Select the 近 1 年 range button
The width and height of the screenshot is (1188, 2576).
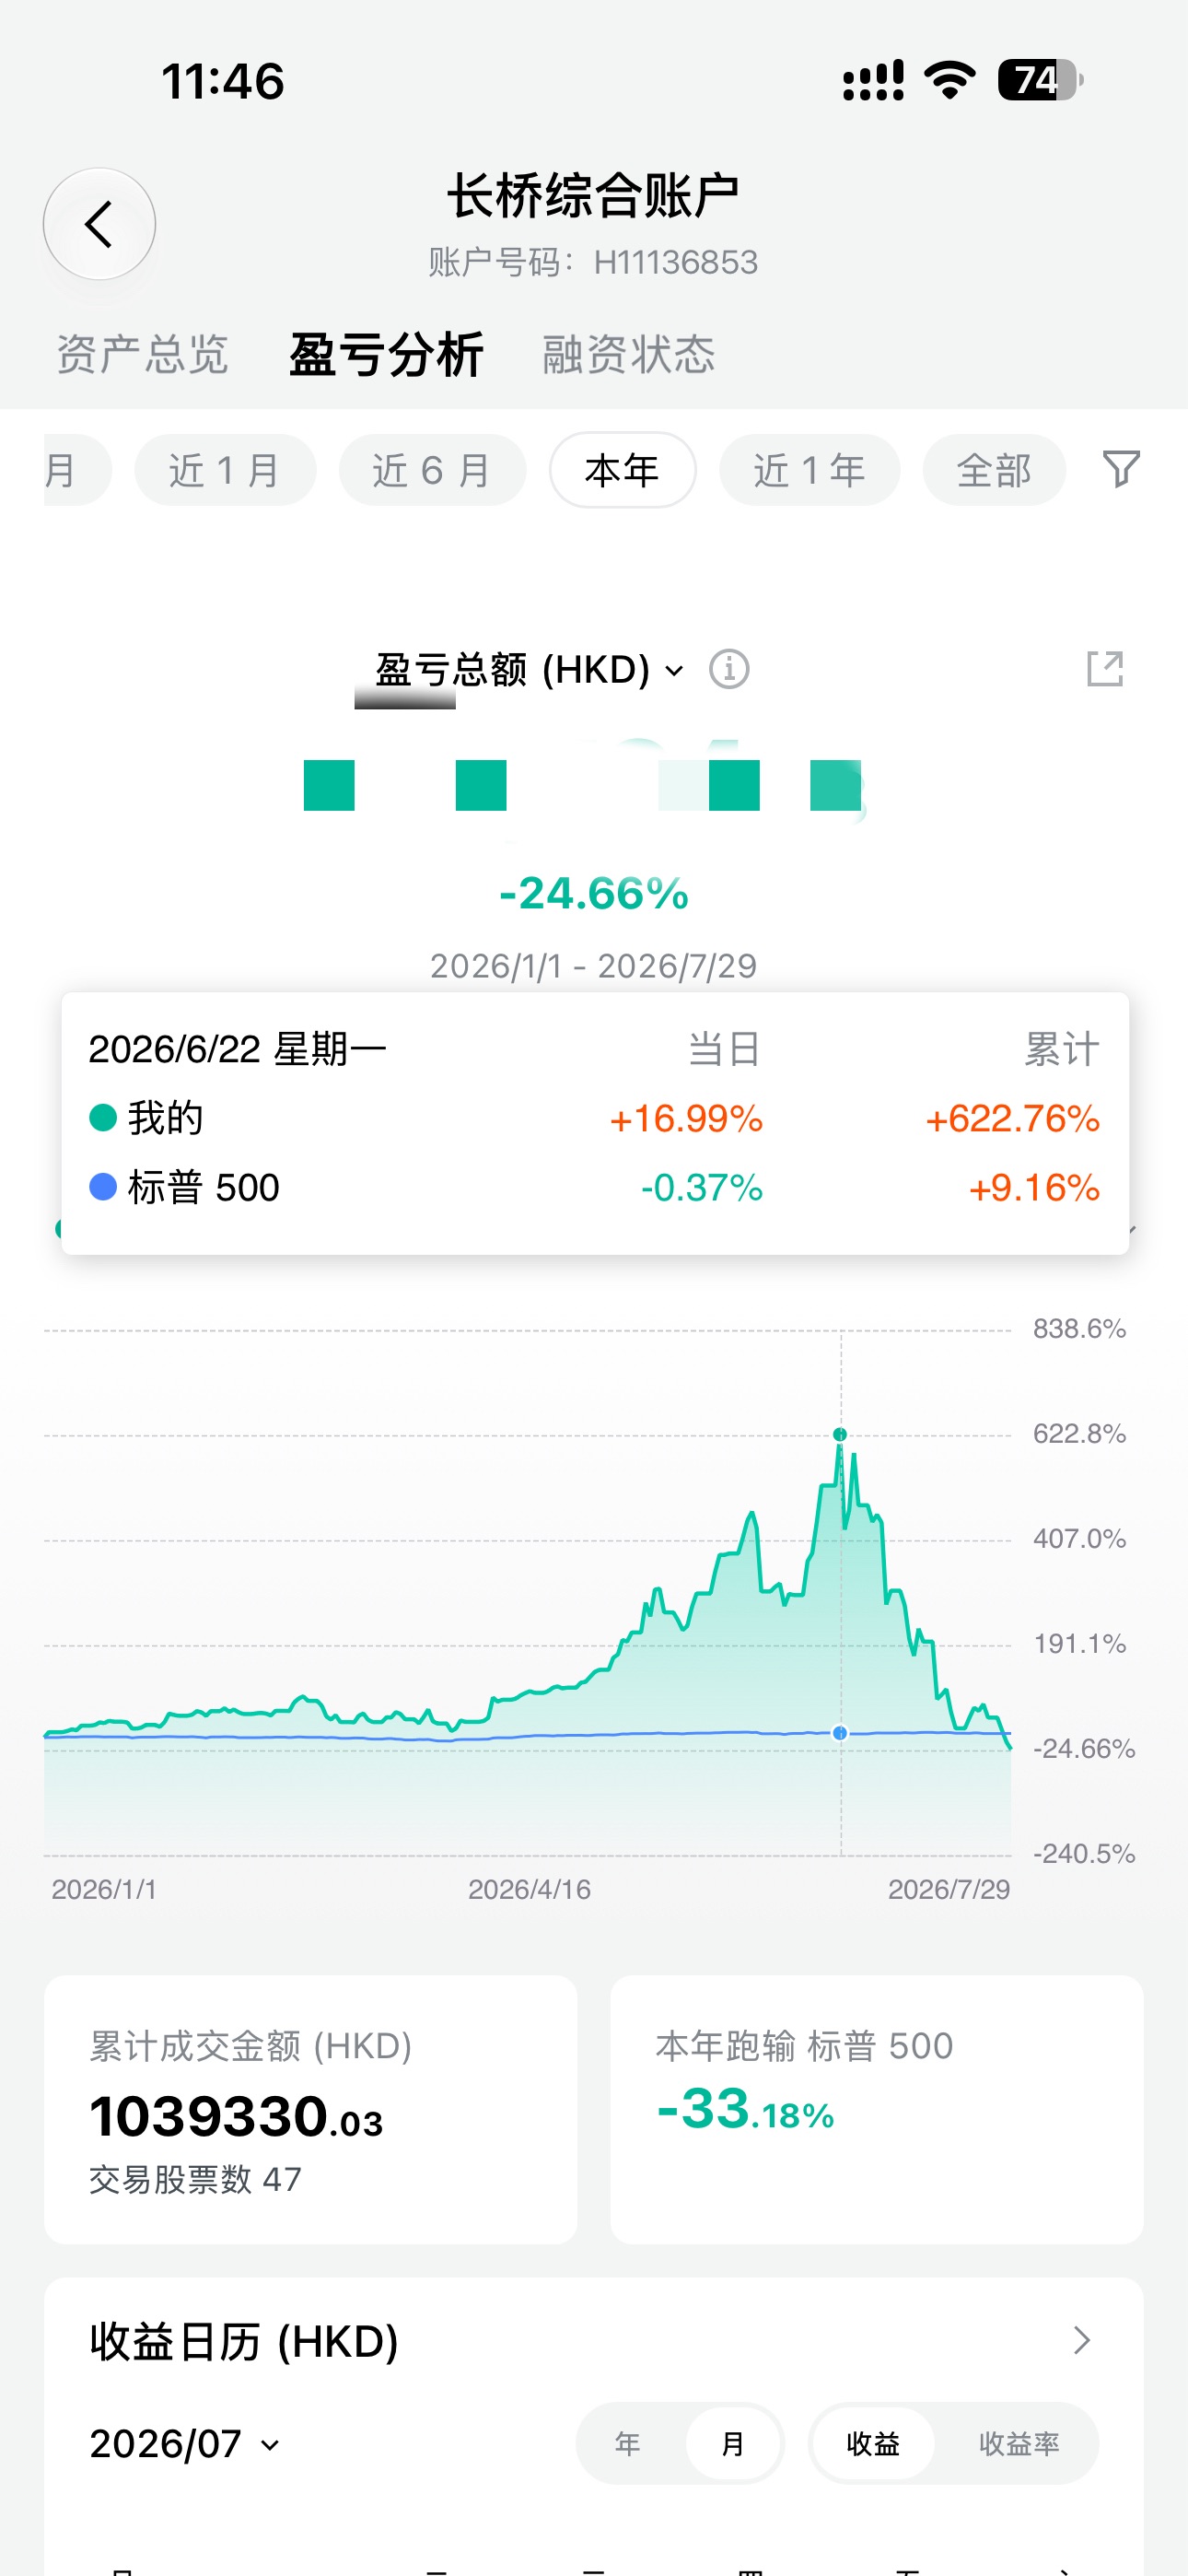pyautogui.click(x=809, y=470)
